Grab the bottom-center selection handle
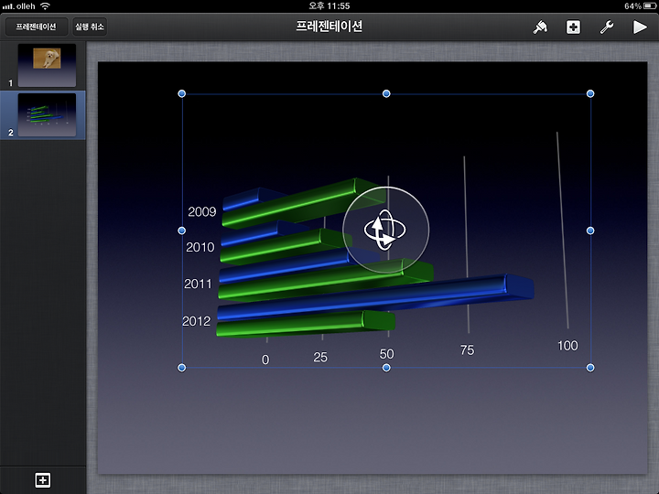Screen dimensions: 659x494 (386, 368)
